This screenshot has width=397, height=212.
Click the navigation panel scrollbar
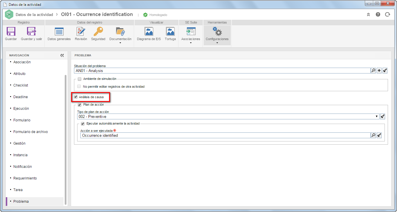pyautogui.click(x=66, y=140)
